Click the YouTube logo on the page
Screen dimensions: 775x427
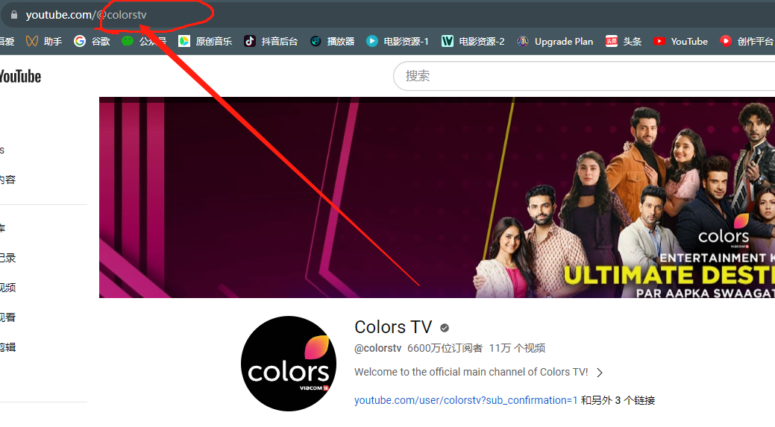point(20,77)
